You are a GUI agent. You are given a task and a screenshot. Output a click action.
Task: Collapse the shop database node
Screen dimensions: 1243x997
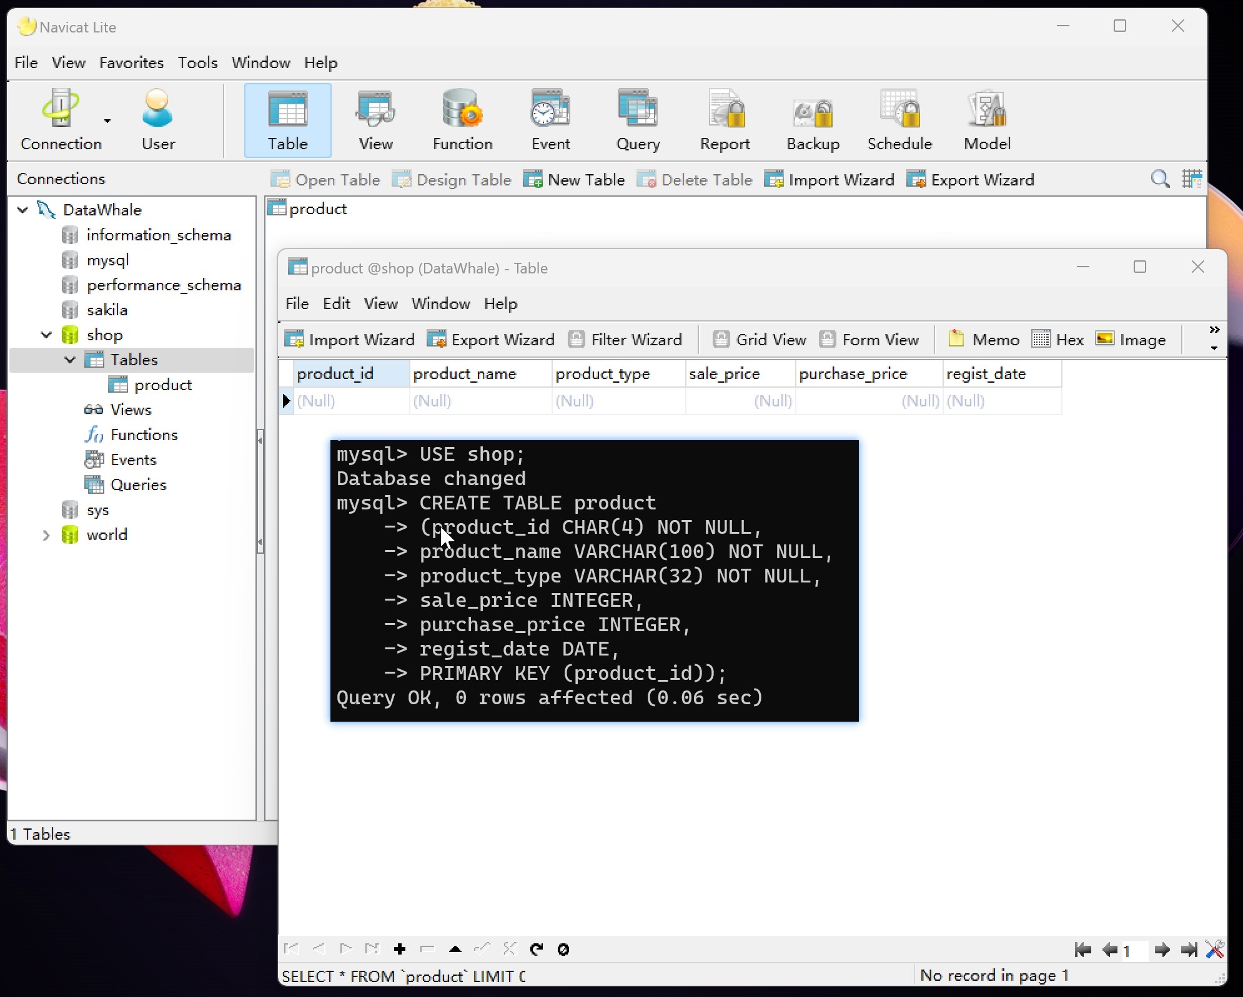[46, 335]
